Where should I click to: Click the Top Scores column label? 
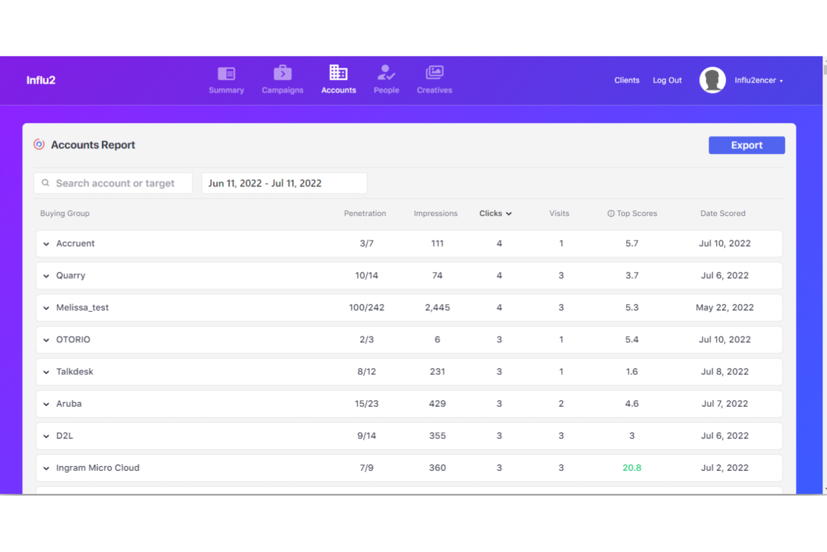click(637, 214)
